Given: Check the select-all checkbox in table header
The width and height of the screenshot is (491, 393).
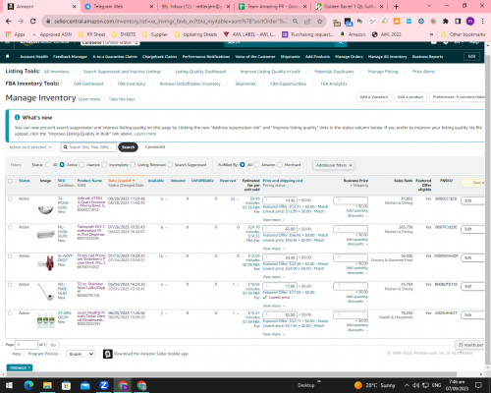Looking at the screenshot, I should click(10, 181).
